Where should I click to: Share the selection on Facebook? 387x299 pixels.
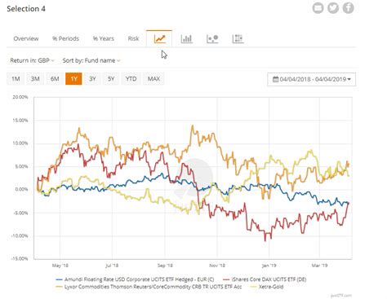348,8
